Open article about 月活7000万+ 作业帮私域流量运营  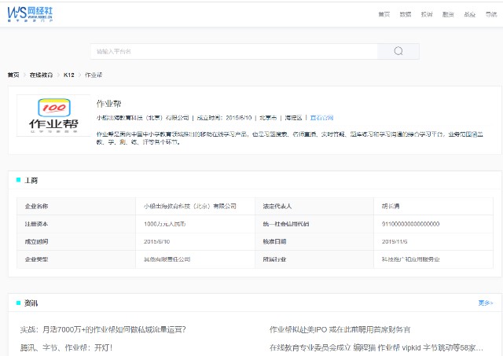click(103, 329)
